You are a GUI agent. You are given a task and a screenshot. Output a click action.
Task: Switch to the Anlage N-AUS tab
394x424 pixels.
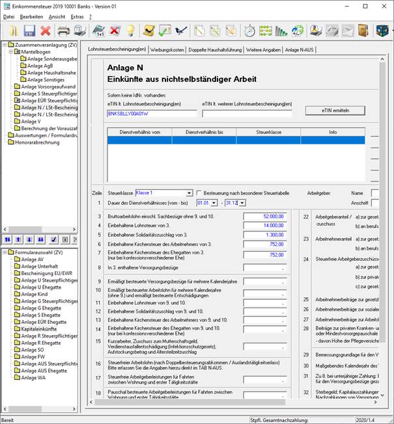tap(299, 50)
